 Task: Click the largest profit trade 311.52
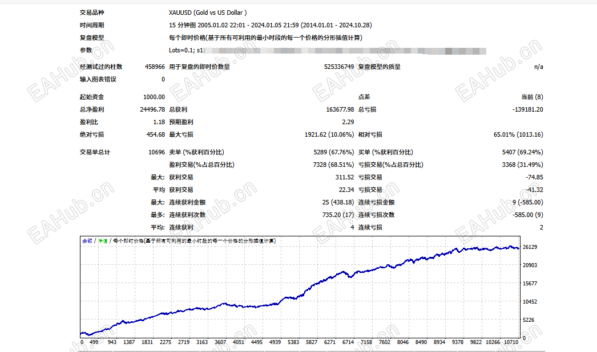(345, 177)
